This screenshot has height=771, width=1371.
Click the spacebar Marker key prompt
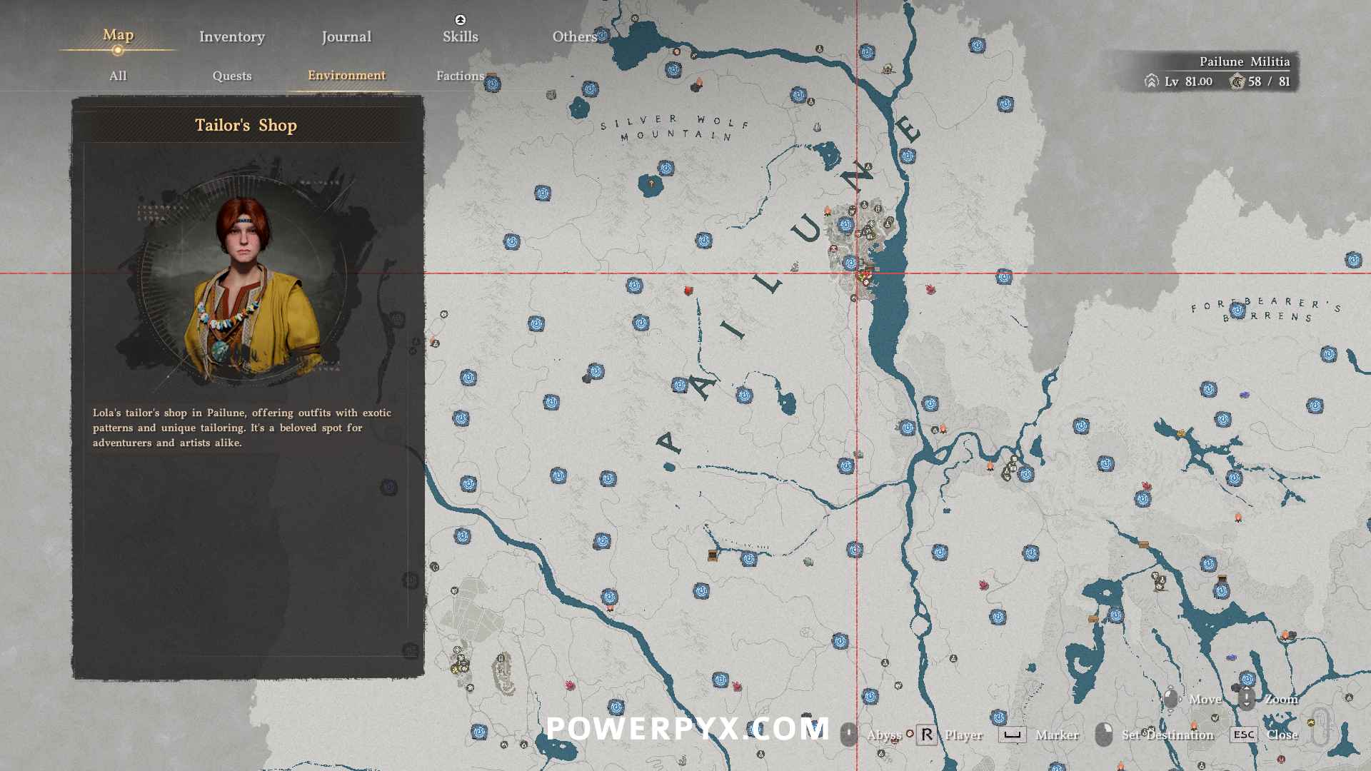(1012, 735)
